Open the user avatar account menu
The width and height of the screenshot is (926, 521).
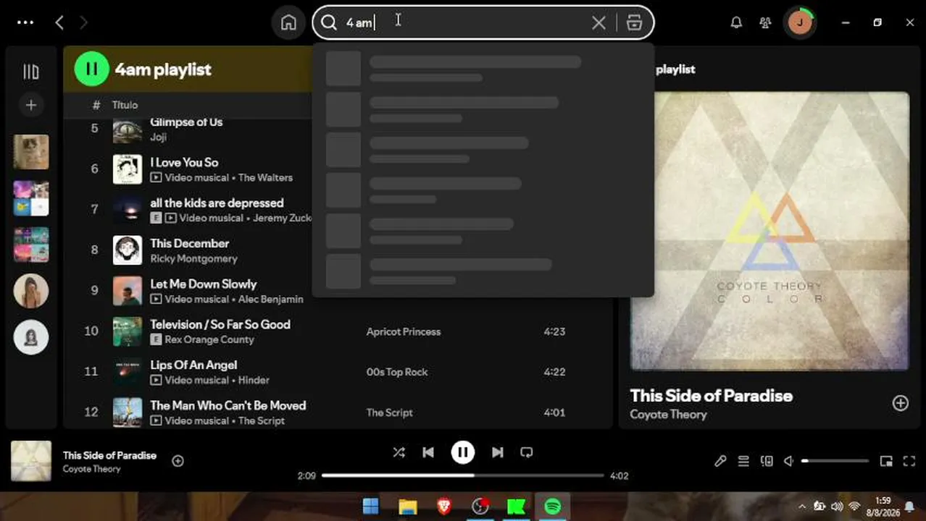point(800,22)
